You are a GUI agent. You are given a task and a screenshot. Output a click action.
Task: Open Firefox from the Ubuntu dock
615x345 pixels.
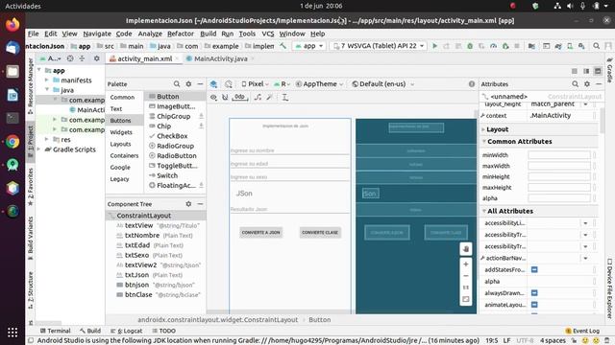point(12,24)
